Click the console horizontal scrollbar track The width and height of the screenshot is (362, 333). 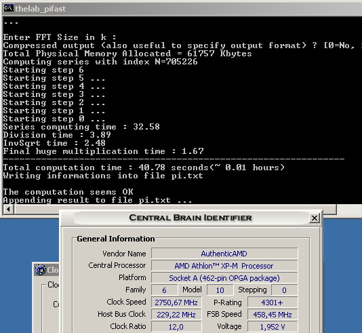pyautogui.click(x=176, y=210)
